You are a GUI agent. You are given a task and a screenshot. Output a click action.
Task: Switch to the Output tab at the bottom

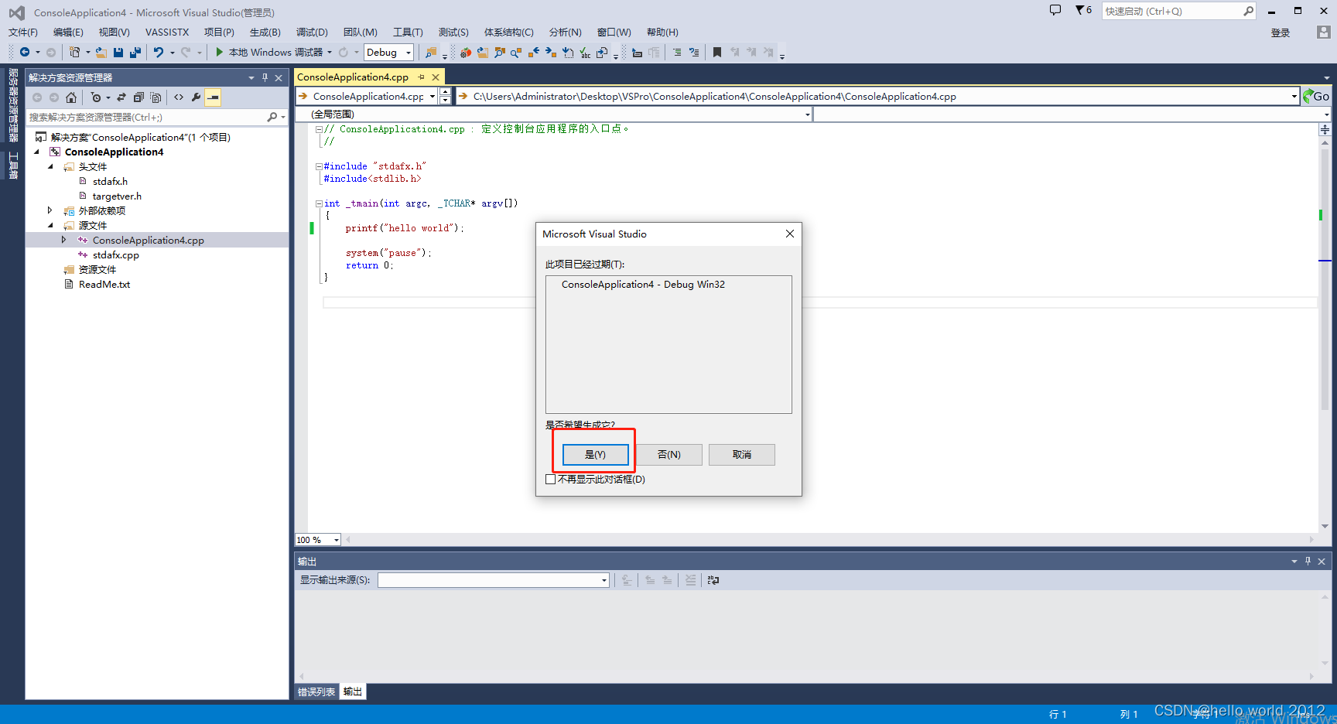(353, 692)
